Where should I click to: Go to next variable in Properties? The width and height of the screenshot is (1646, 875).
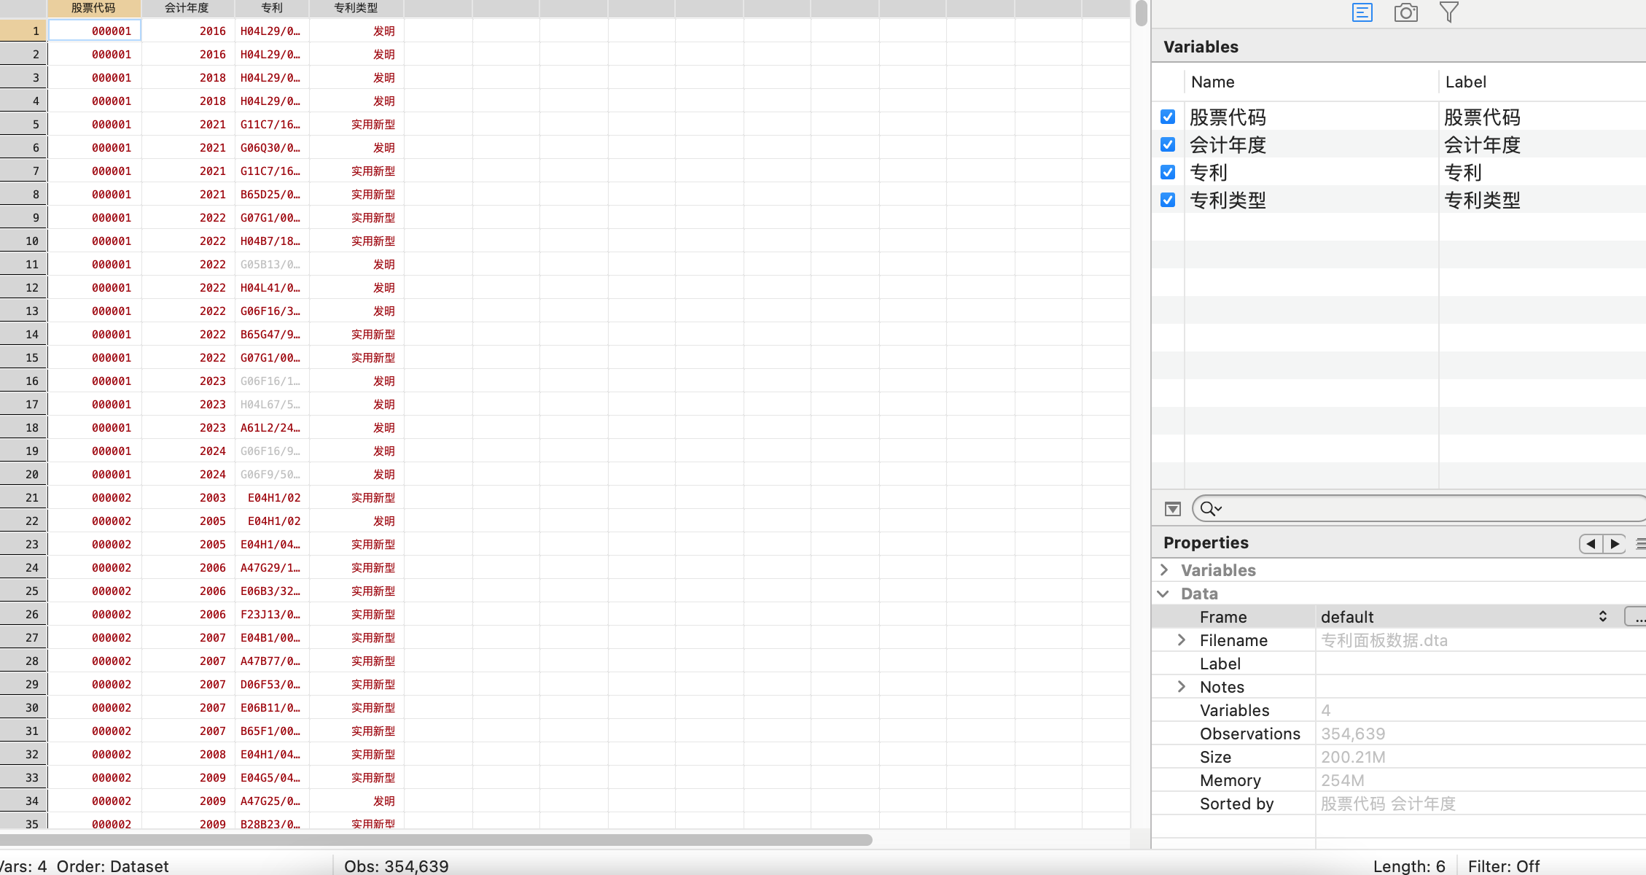click(x=1615, y=544)
